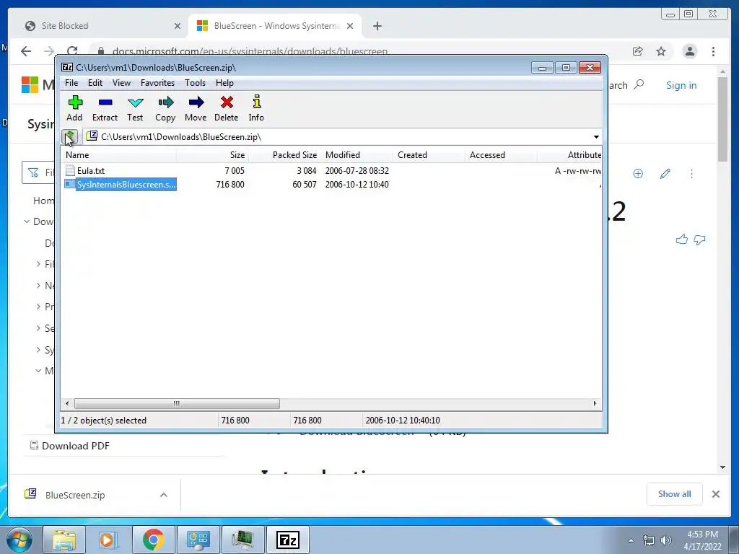This screenshot has width=739, height=554.
Task: Click the thumbs down feedback icon
Action: coord(699,239)
